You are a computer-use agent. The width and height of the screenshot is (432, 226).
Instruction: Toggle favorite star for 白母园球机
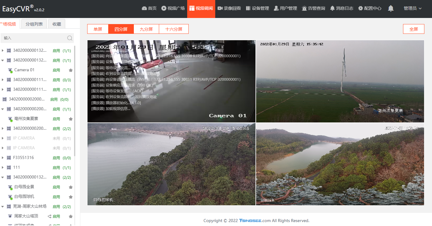[71, 197]
